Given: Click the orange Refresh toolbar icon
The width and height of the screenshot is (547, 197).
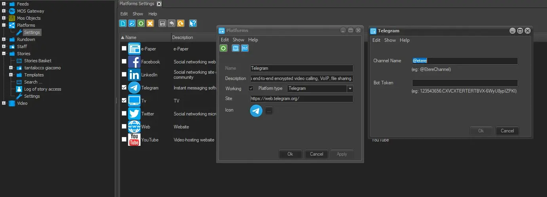Looking at the screenshot, I should click(180, 24).
